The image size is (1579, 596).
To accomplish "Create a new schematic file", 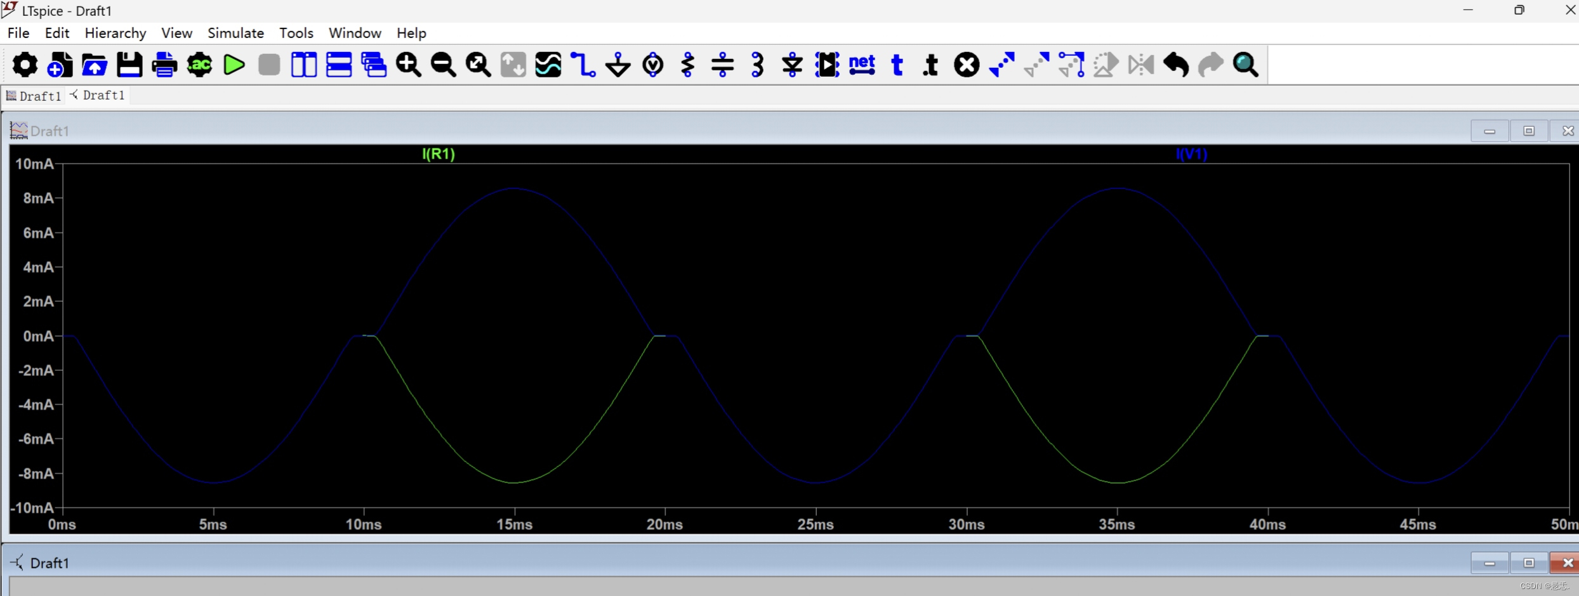I will (x=60, y=65).
